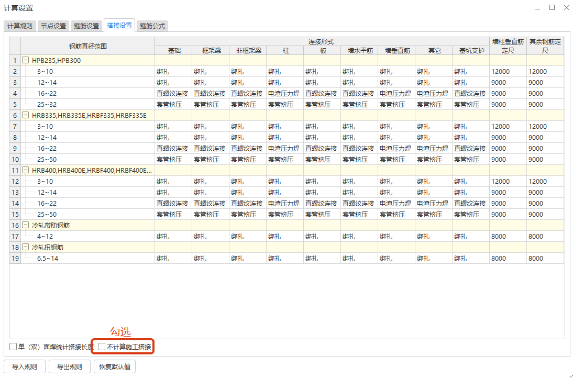Screen dimensions: 573x379
Task: Toggle 单（双）面焊统计搭接长度 checkbox
Action: [13, 347]
